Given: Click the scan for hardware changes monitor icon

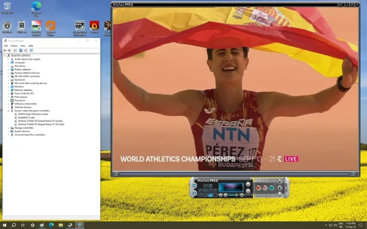Looking at the screenshot, I should click(x=31, y=51).
